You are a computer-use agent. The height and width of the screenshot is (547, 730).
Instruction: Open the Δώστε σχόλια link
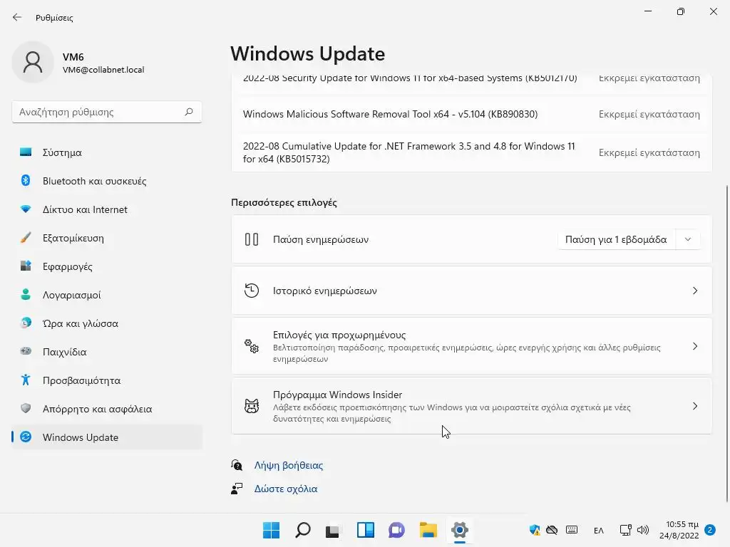(286, 489)
